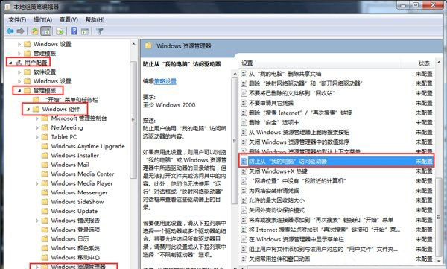Select Windows 登录选项 in tree
The height and width of the screenshot is (269, 447).
point(75,230)
